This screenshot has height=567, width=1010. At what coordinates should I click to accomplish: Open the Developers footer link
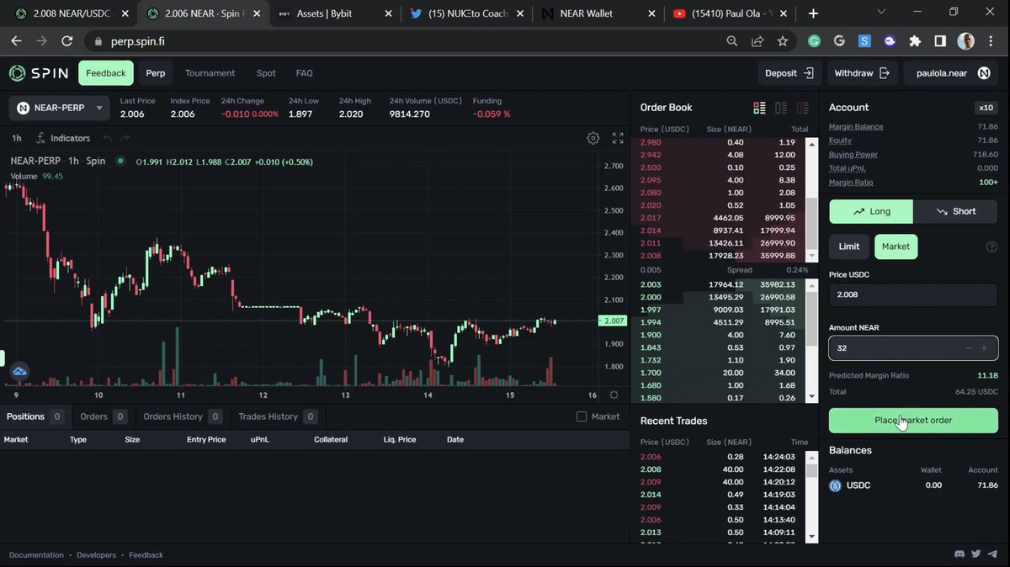(96, 555)
